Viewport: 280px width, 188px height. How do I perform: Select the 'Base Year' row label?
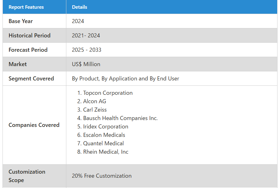click(x=21, y=21)
